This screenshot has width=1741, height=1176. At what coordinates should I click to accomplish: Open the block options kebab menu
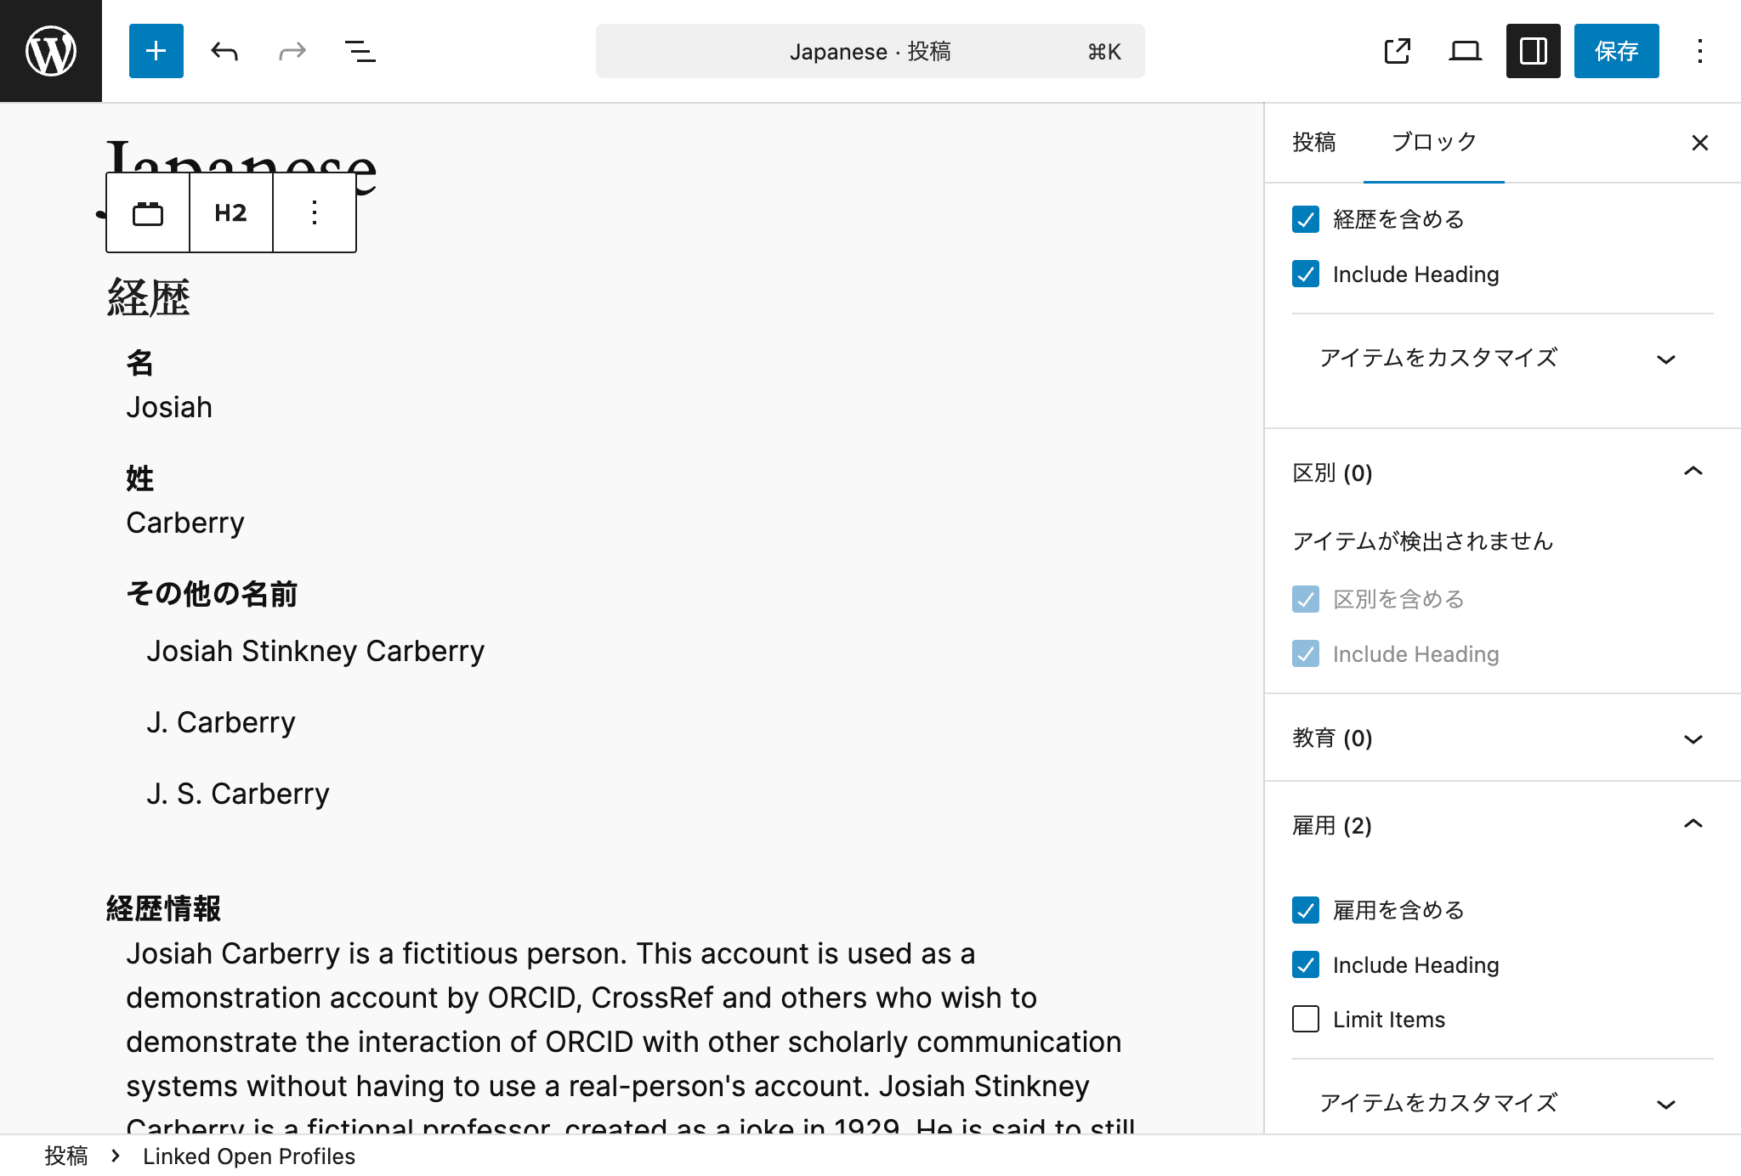(314, 212)
